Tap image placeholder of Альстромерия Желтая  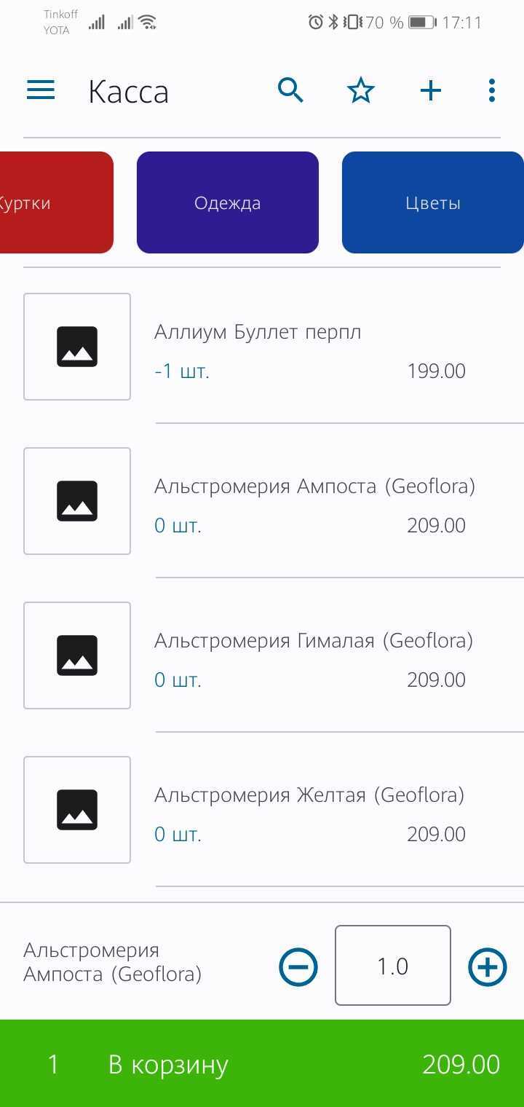pyautogui.click(x=77, y=810)
